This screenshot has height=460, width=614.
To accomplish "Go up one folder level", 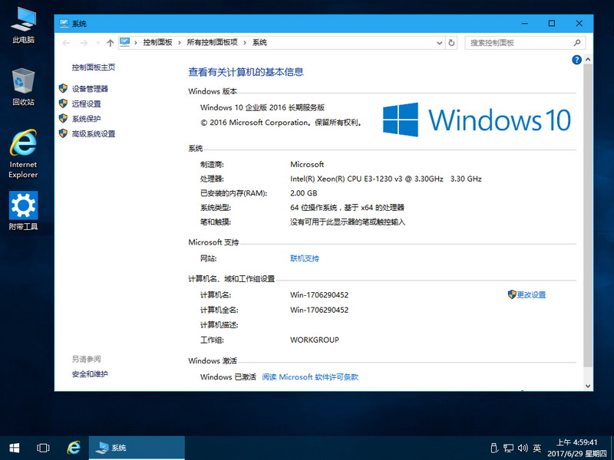I will click(x=110, y=43).
